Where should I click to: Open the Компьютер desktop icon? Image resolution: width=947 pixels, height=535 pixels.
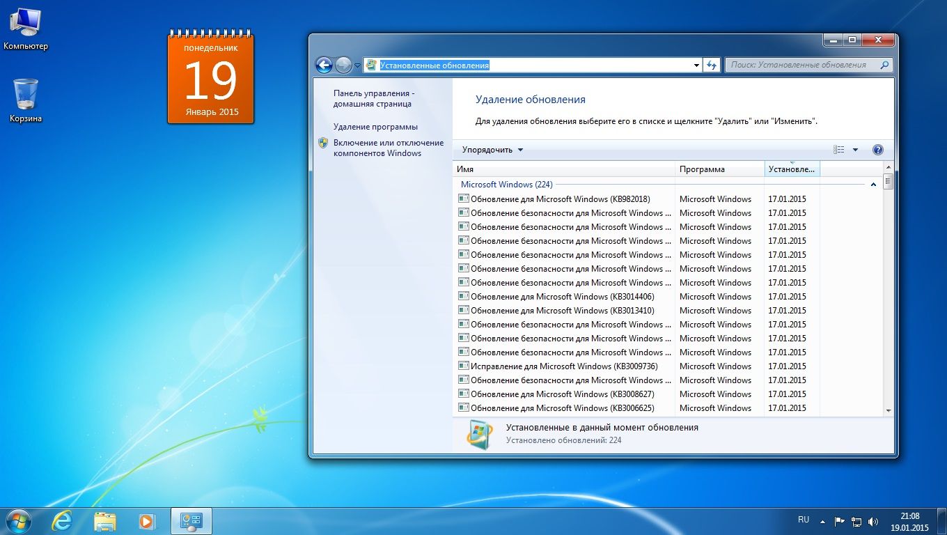pyautogui.click(x=26, y=30)
